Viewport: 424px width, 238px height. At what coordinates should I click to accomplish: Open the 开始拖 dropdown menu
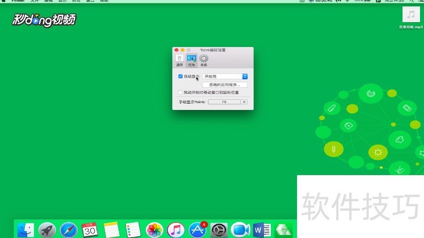click(224, 76)
